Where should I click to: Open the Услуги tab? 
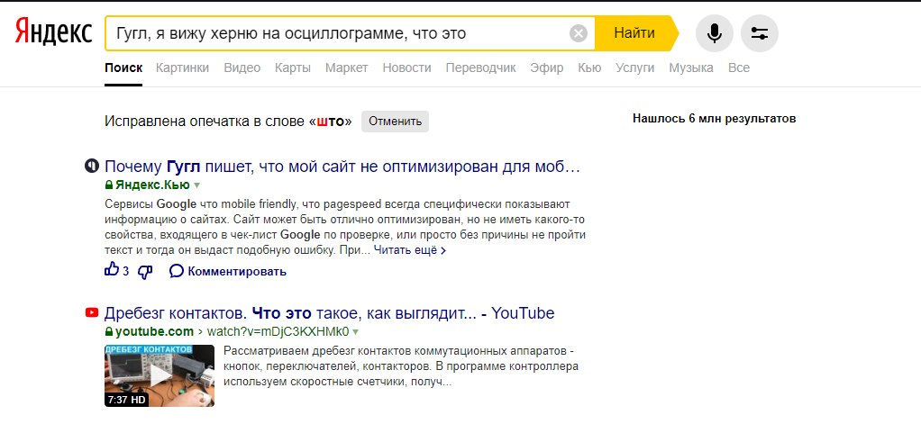[635, 68]
